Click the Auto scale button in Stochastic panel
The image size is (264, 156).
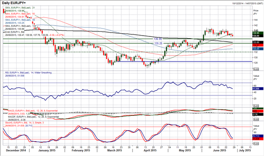click(x=256, y=144)
